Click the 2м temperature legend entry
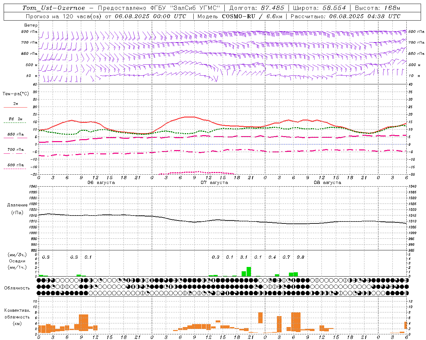Screen dimensions: 426x340 click(16, 104)
